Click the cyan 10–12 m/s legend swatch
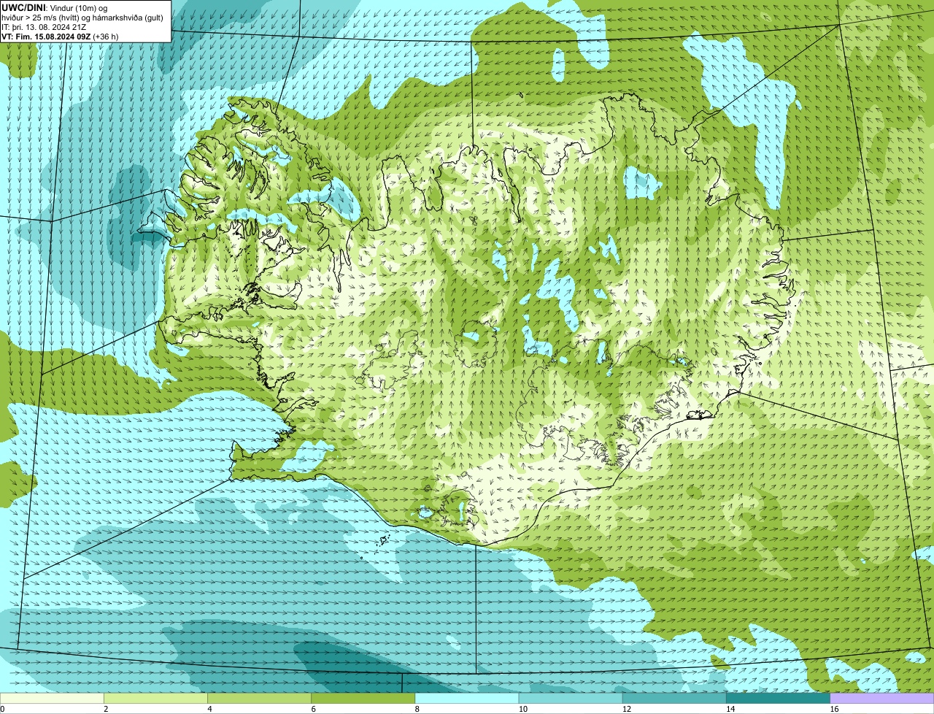This screenshot has height=714, width=934. 571,698
